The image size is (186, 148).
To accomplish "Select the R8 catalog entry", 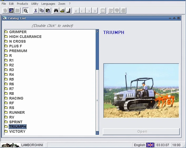I will 12,93.
